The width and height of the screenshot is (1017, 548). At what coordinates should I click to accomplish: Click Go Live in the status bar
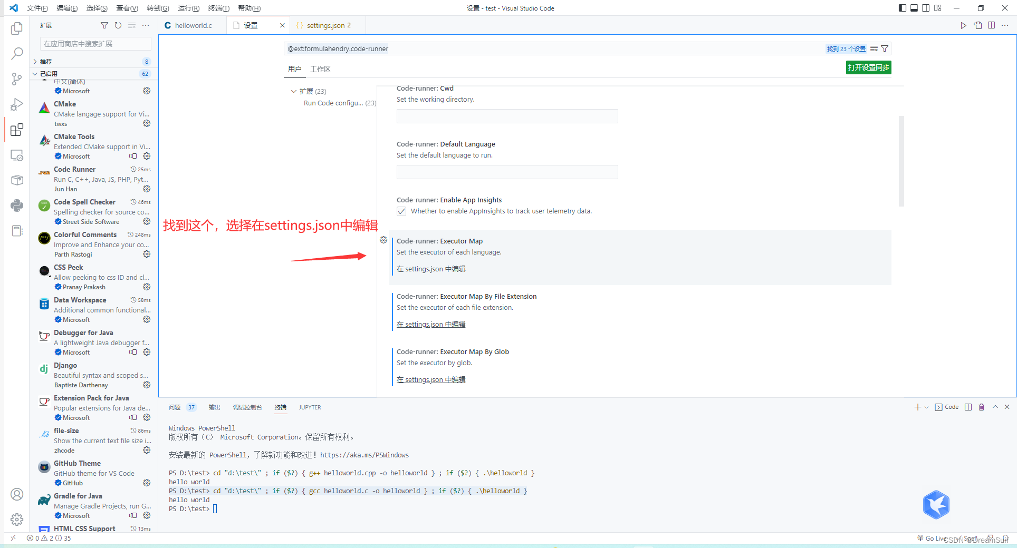(x=932, y=538)
